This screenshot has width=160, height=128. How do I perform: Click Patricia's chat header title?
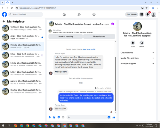tap(82, 24)
